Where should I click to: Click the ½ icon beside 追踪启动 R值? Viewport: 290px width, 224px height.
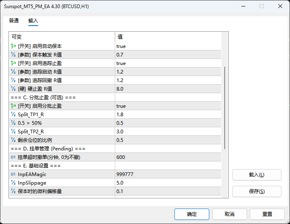point(13,72)
